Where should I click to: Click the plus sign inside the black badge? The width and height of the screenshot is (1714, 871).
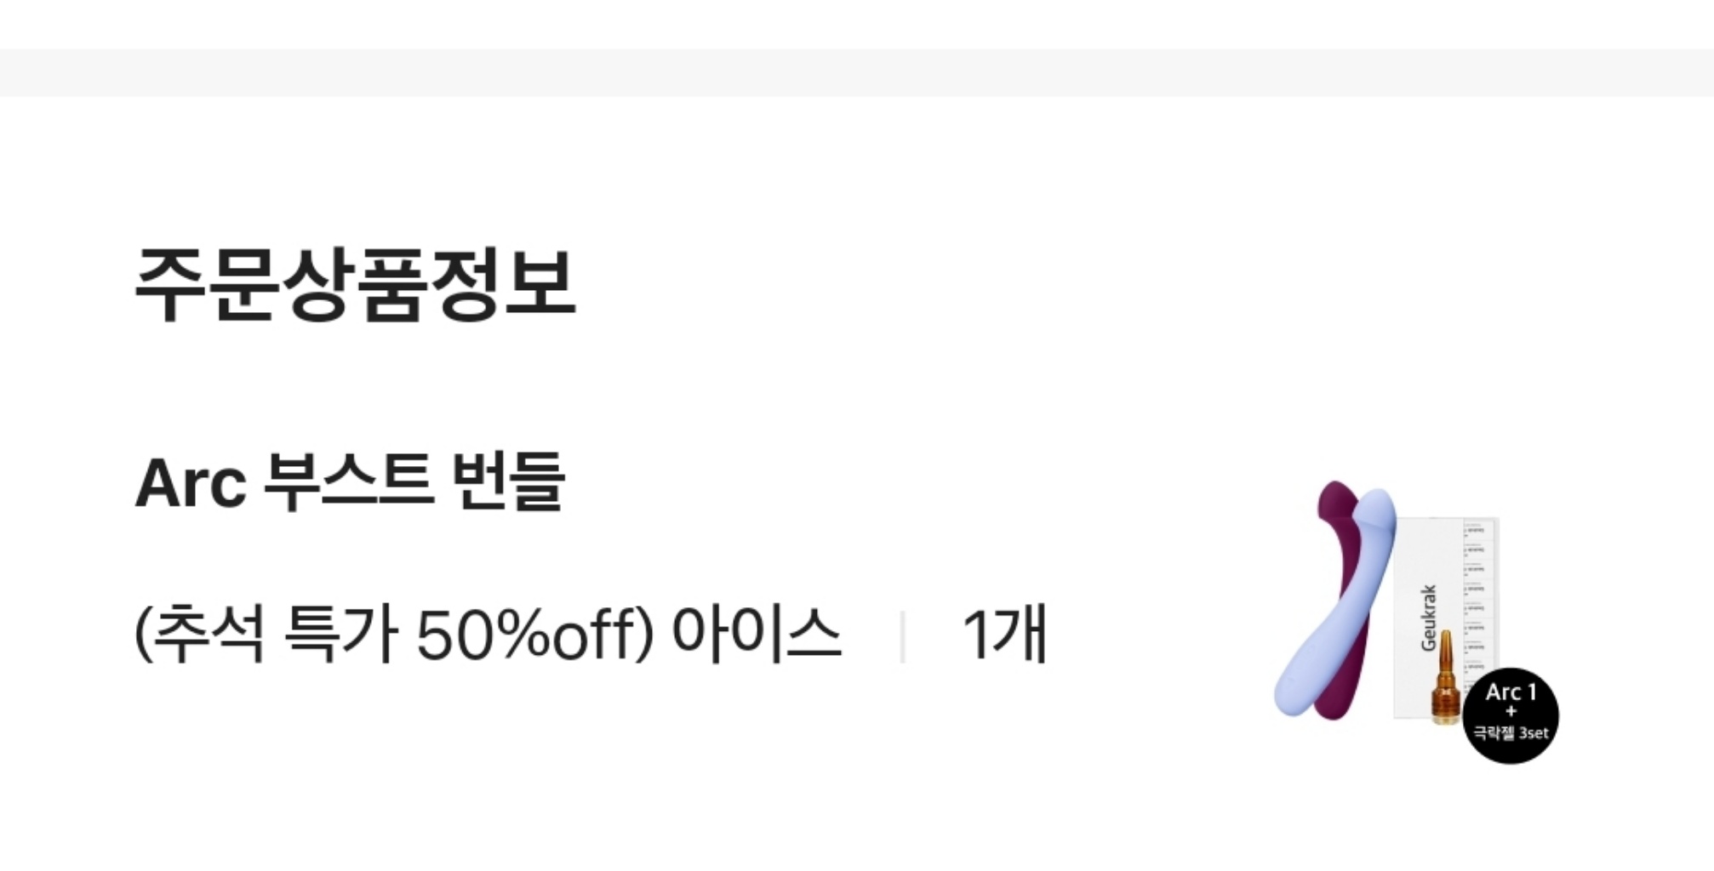tap(1511, 711)
